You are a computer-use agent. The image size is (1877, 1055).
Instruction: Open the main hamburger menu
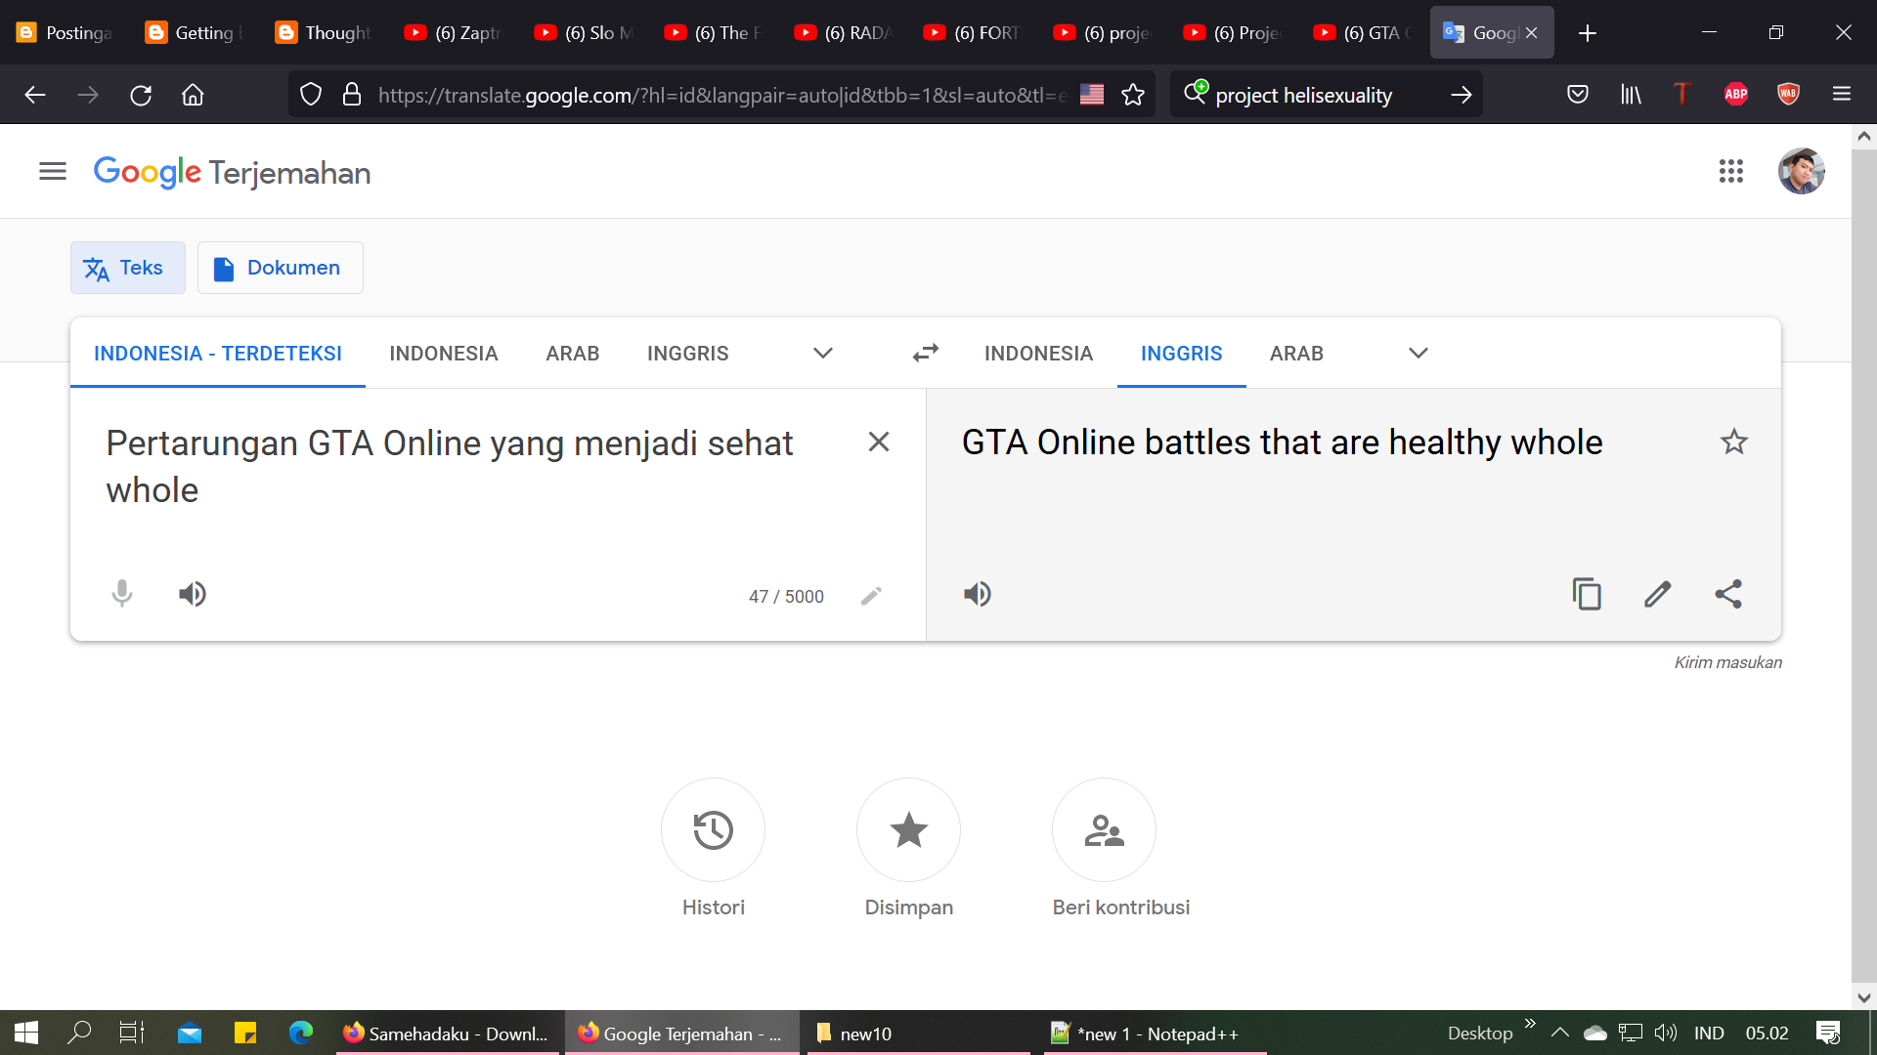pos(53,172)
